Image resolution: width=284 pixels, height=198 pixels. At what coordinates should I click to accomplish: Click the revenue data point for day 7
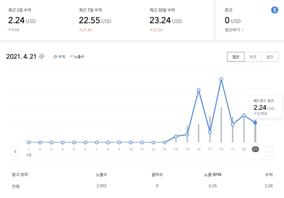(97, 143)
